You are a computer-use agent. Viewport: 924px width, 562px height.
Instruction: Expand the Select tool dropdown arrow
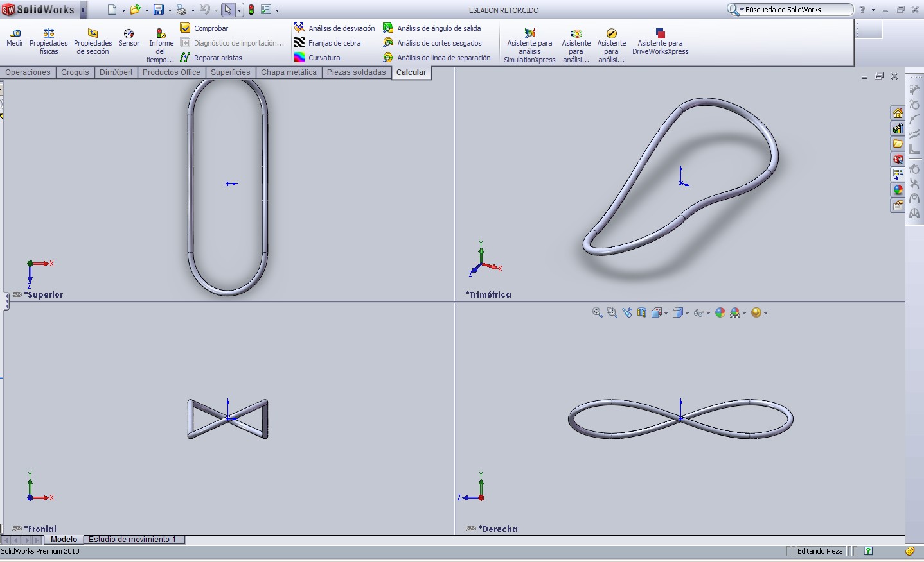click(x=239, y=10)
